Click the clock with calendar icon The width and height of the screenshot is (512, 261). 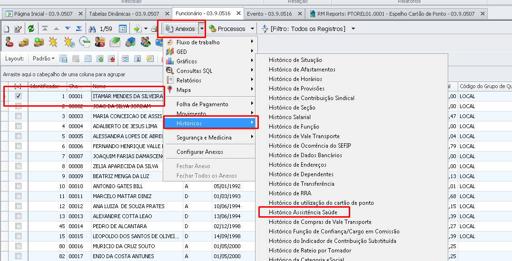tap(84, 42)
